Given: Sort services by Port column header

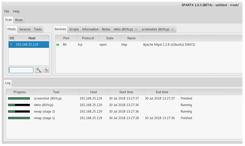Looking at the screenshot, I should [x=66, y=38].
